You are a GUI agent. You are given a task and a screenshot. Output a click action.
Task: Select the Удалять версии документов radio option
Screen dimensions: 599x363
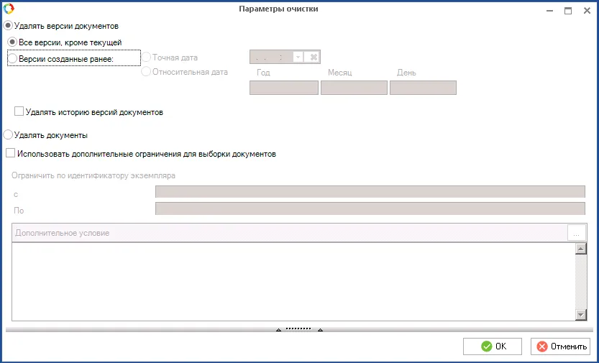tap(9, 26)
